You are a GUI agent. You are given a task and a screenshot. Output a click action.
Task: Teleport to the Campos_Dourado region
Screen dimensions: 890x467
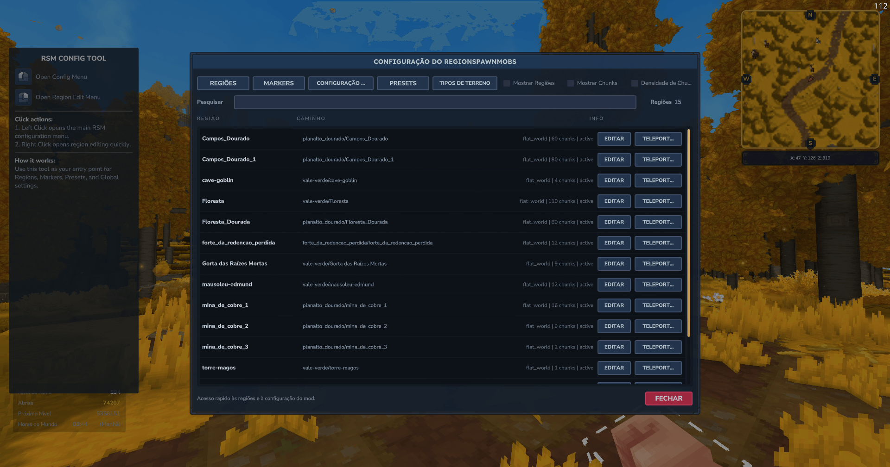(658, 139)
